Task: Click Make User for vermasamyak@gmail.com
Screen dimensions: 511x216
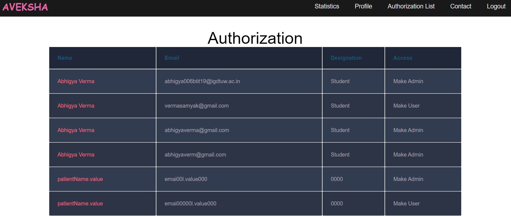Action: [406, 106]
